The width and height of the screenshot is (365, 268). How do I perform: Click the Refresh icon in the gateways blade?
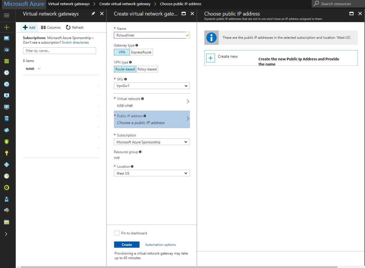click(74, 27)
